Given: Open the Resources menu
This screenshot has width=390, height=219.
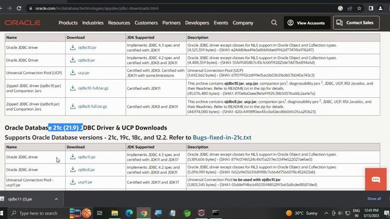Looking at the screenshot, I should click(119, 23).
